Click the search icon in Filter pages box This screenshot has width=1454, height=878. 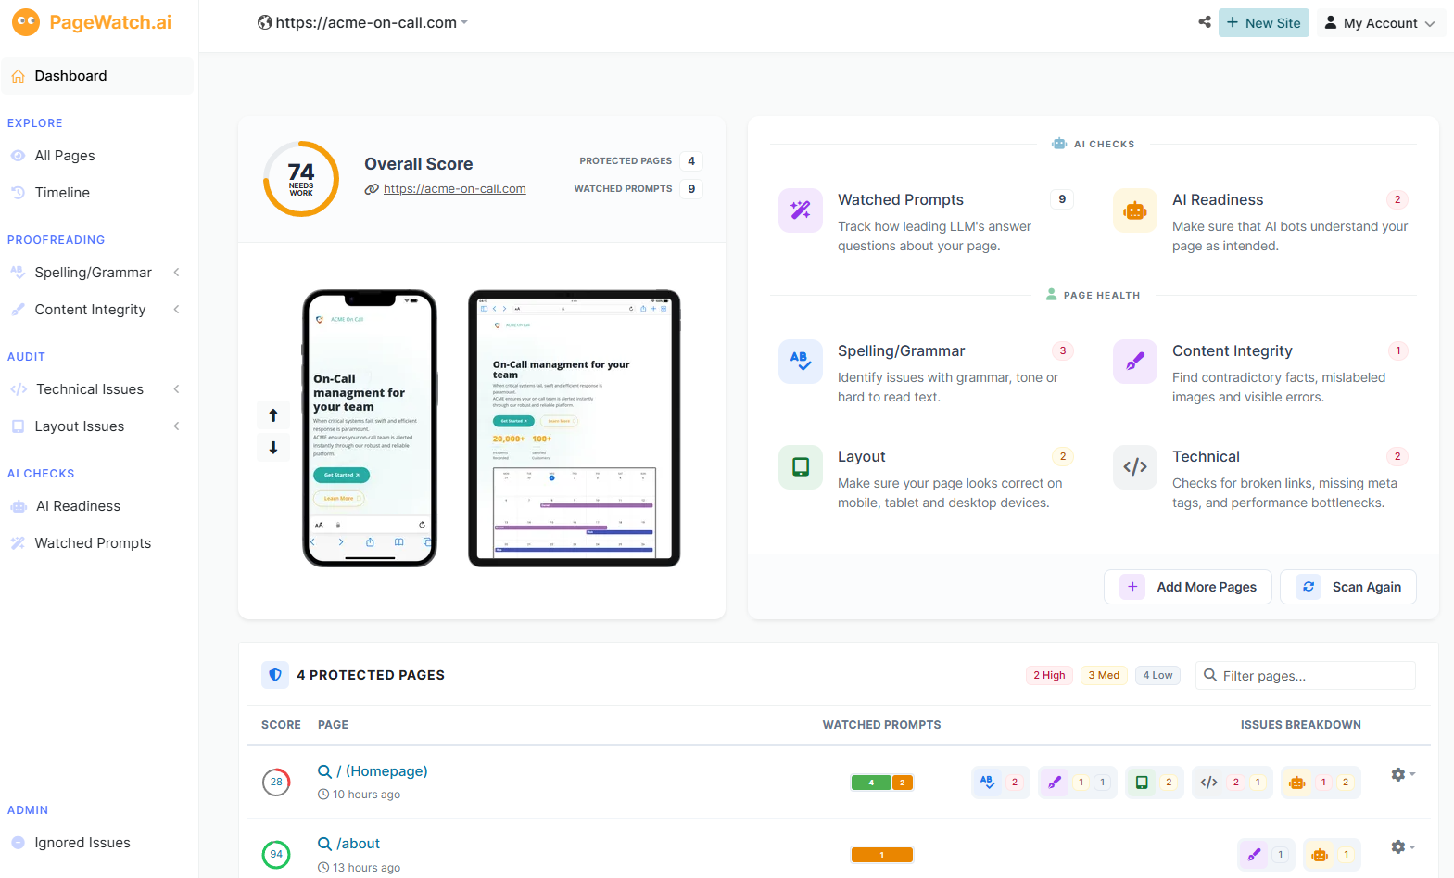click(1209, 675)
